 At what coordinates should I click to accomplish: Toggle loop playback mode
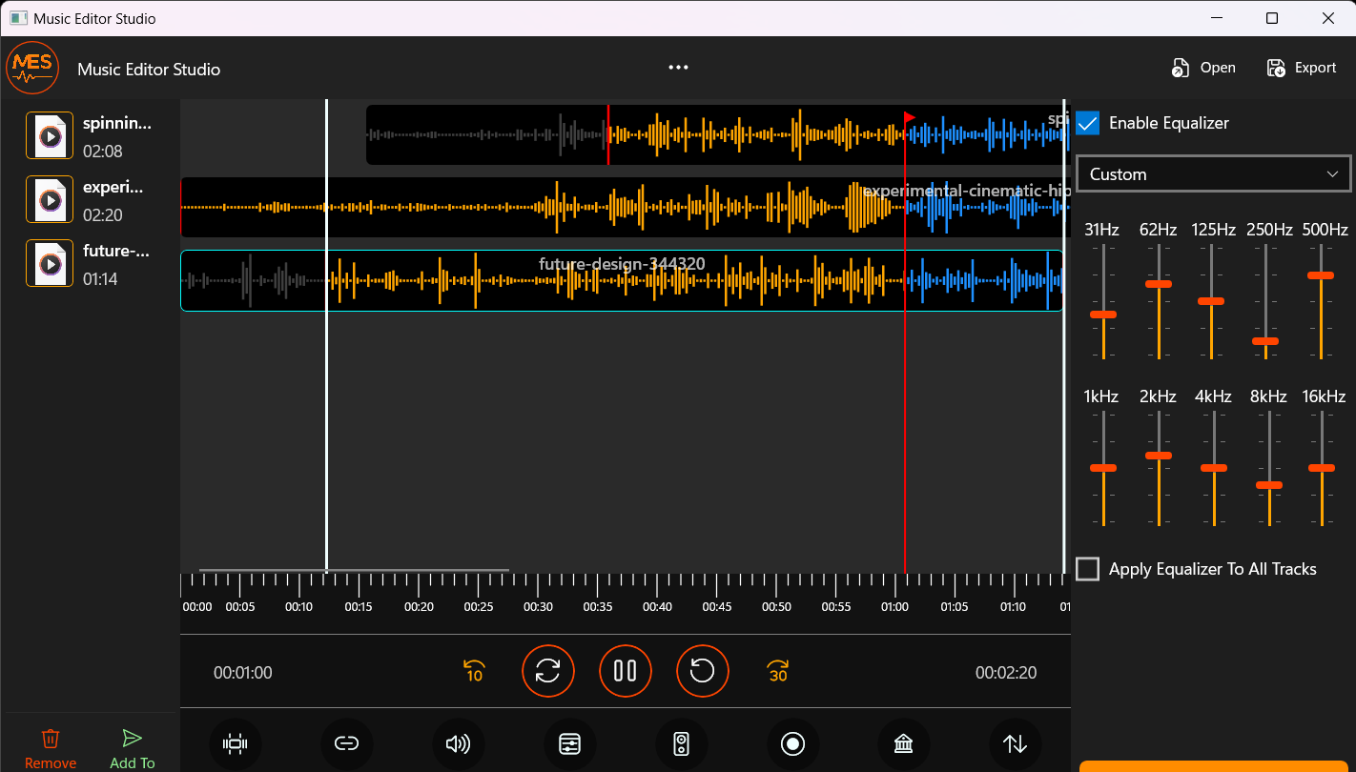pos(547,671)
